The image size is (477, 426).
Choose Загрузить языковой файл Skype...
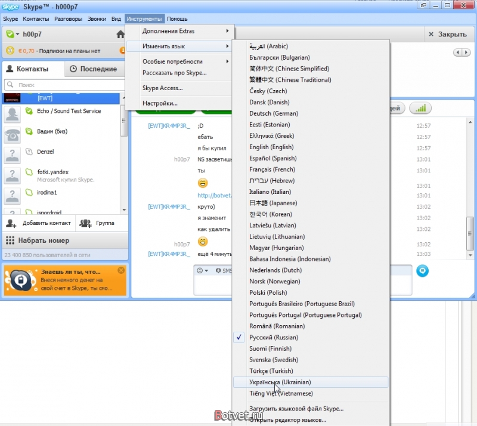coord(311,409)
